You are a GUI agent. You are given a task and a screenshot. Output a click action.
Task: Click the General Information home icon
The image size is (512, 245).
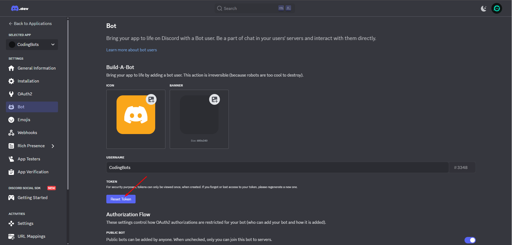[11, 68]
